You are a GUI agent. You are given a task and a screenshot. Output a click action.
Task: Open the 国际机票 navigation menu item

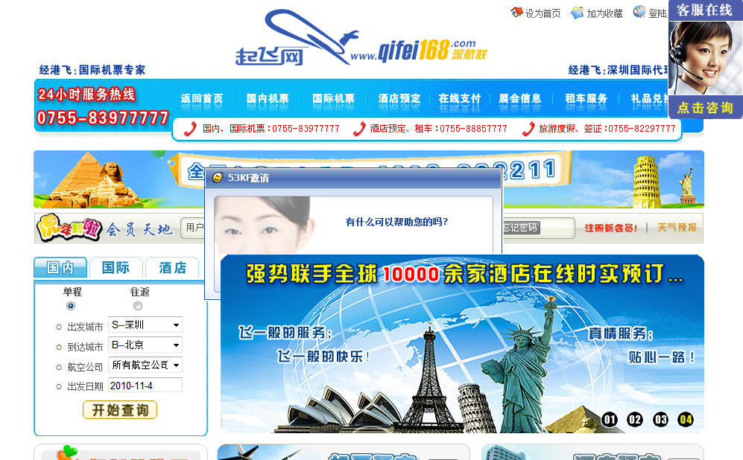click(333, 98)
